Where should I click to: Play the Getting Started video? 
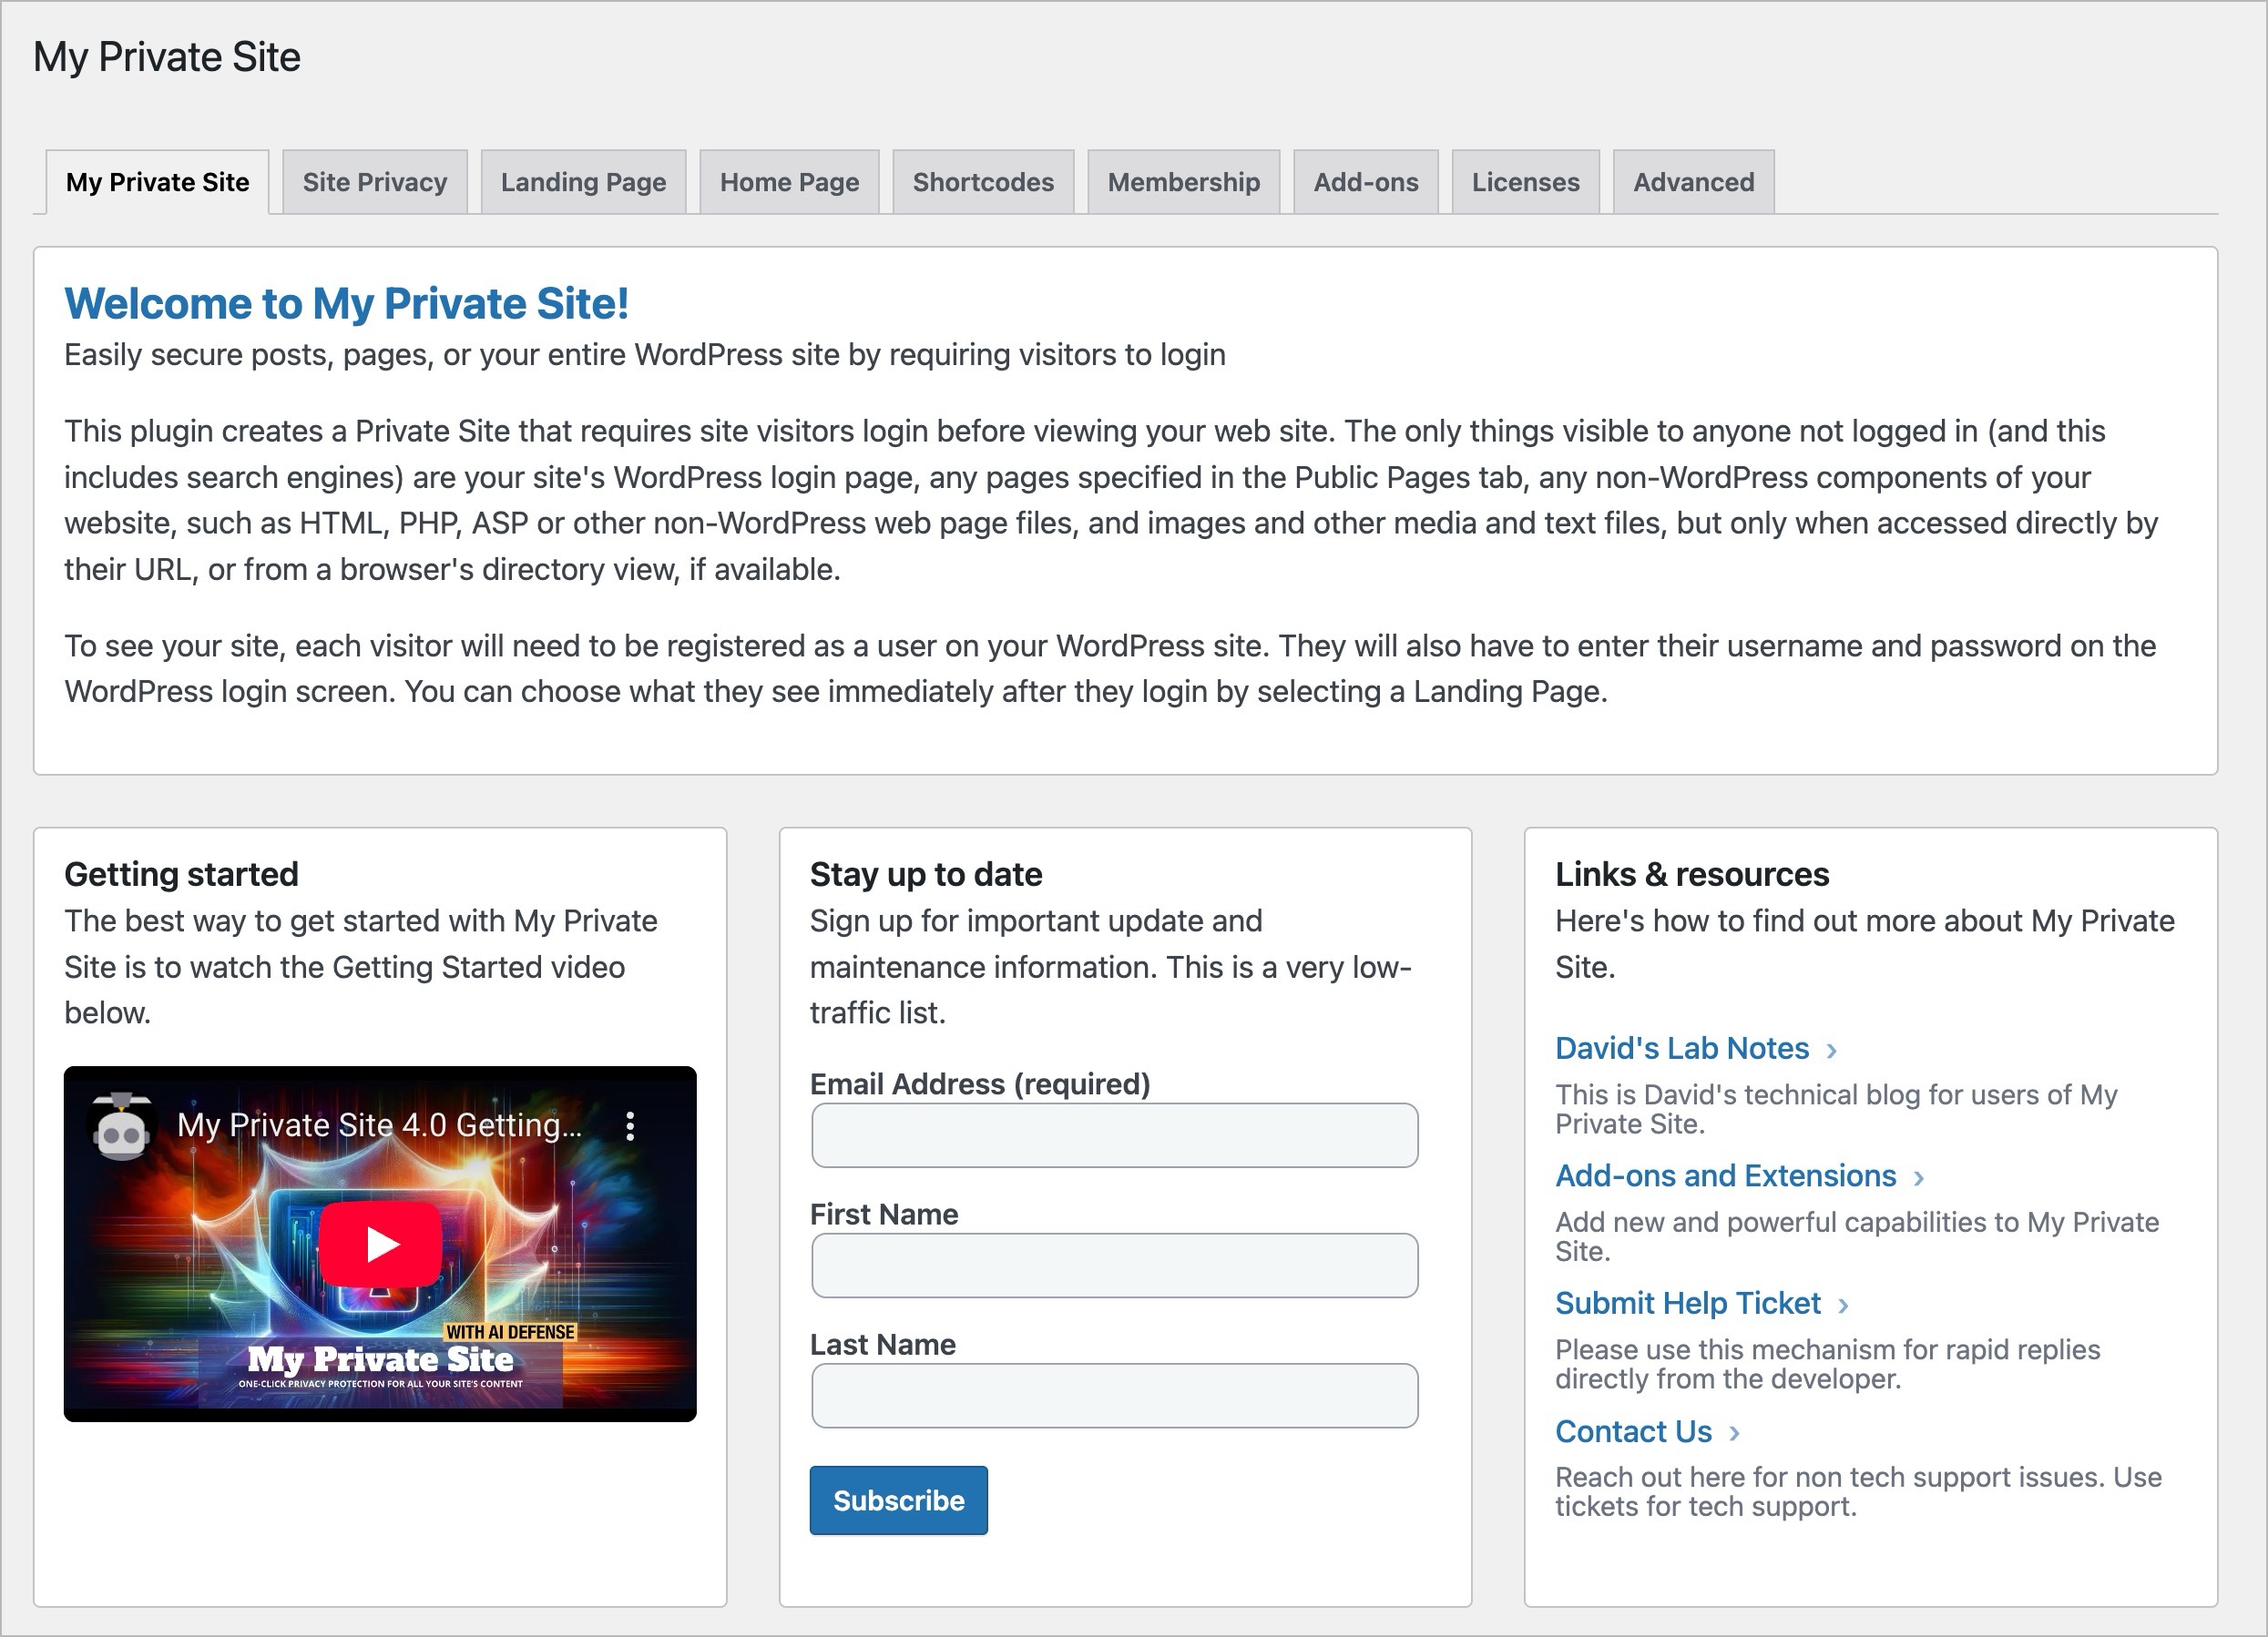(379, 1242)
